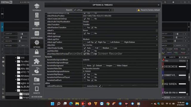The height and width of the screenshot is (107, 191).
Task: Open the Controllers section
Action: (x=37, y=35)
